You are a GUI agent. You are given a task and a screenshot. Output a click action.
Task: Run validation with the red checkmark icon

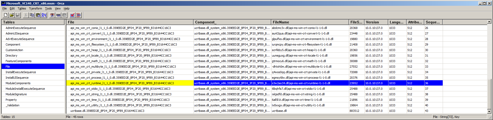72,15
